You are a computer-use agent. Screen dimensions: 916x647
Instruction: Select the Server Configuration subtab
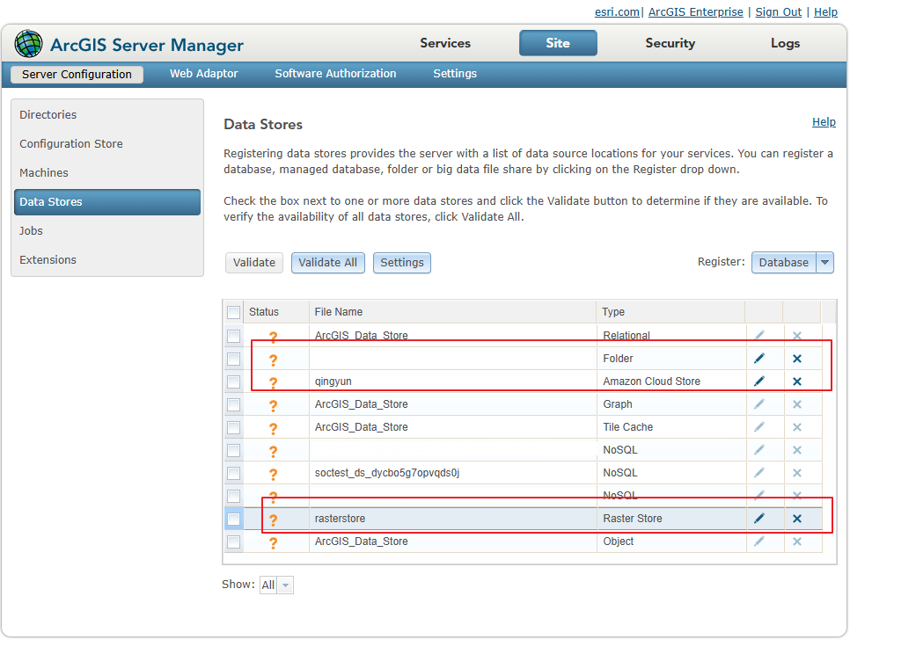(x=77, y=74)
